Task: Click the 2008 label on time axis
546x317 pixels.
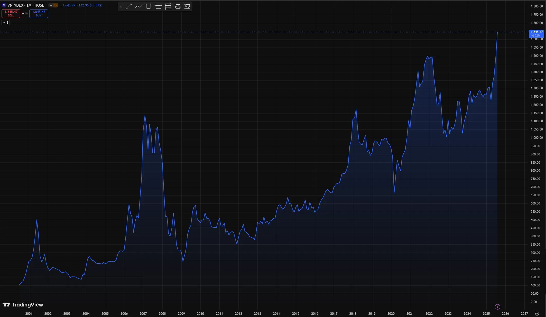Action: click(162, 314)
